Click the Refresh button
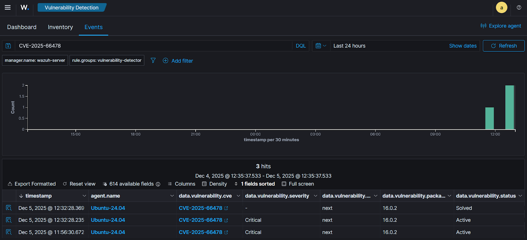The width and height of the screenshot is (527, 240). 504,46
